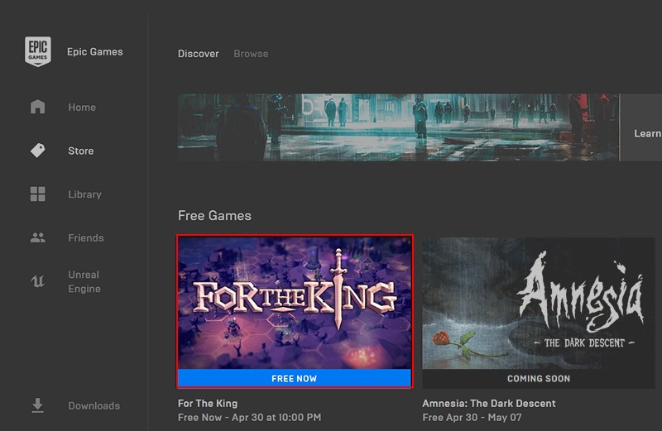Go to Store in sidebar
This screenshot has height=431, width=662.
click(80, 151)
